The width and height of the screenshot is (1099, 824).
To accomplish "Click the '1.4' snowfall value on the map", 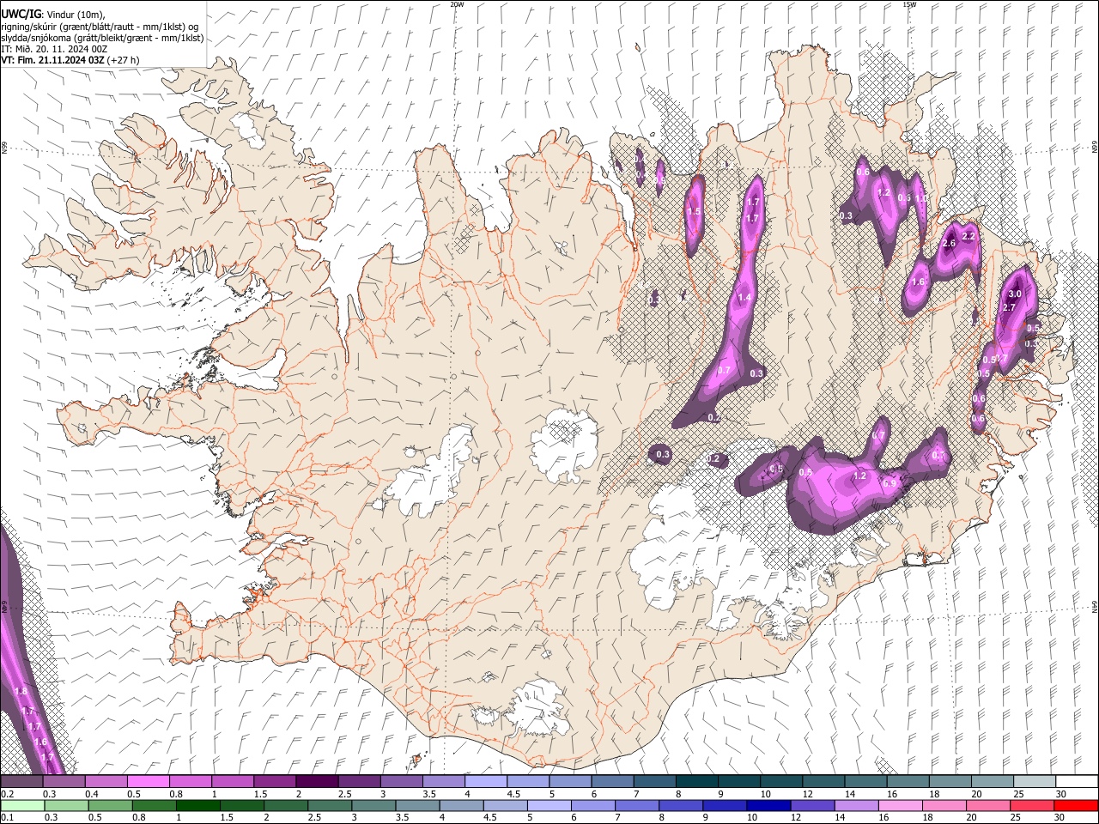I will pos(744,298).
